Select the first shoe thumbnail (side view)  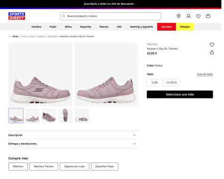[x=16, y=115]
